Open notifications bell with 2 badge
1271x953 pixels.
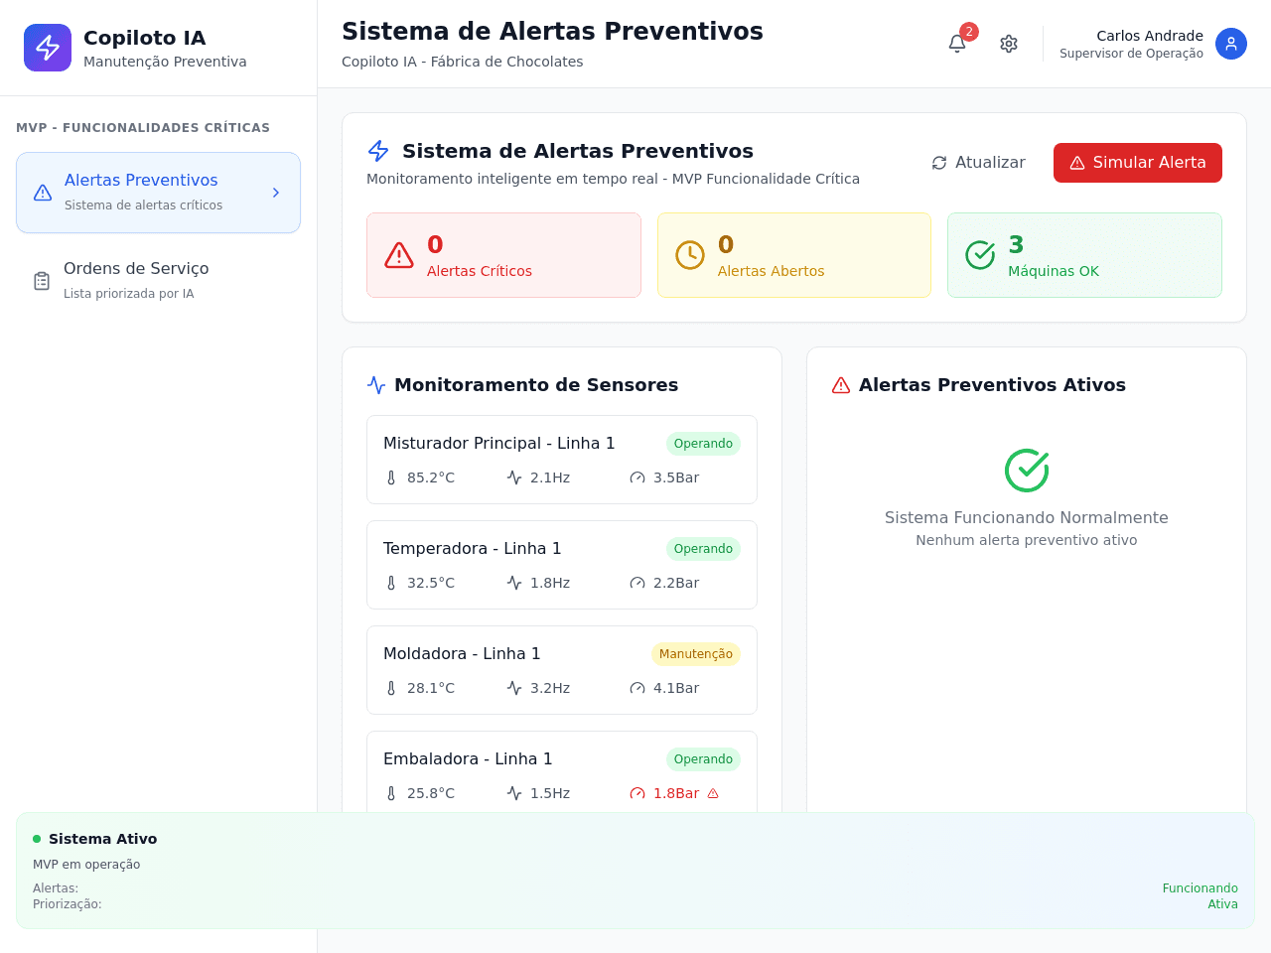[x=957, y=44]
